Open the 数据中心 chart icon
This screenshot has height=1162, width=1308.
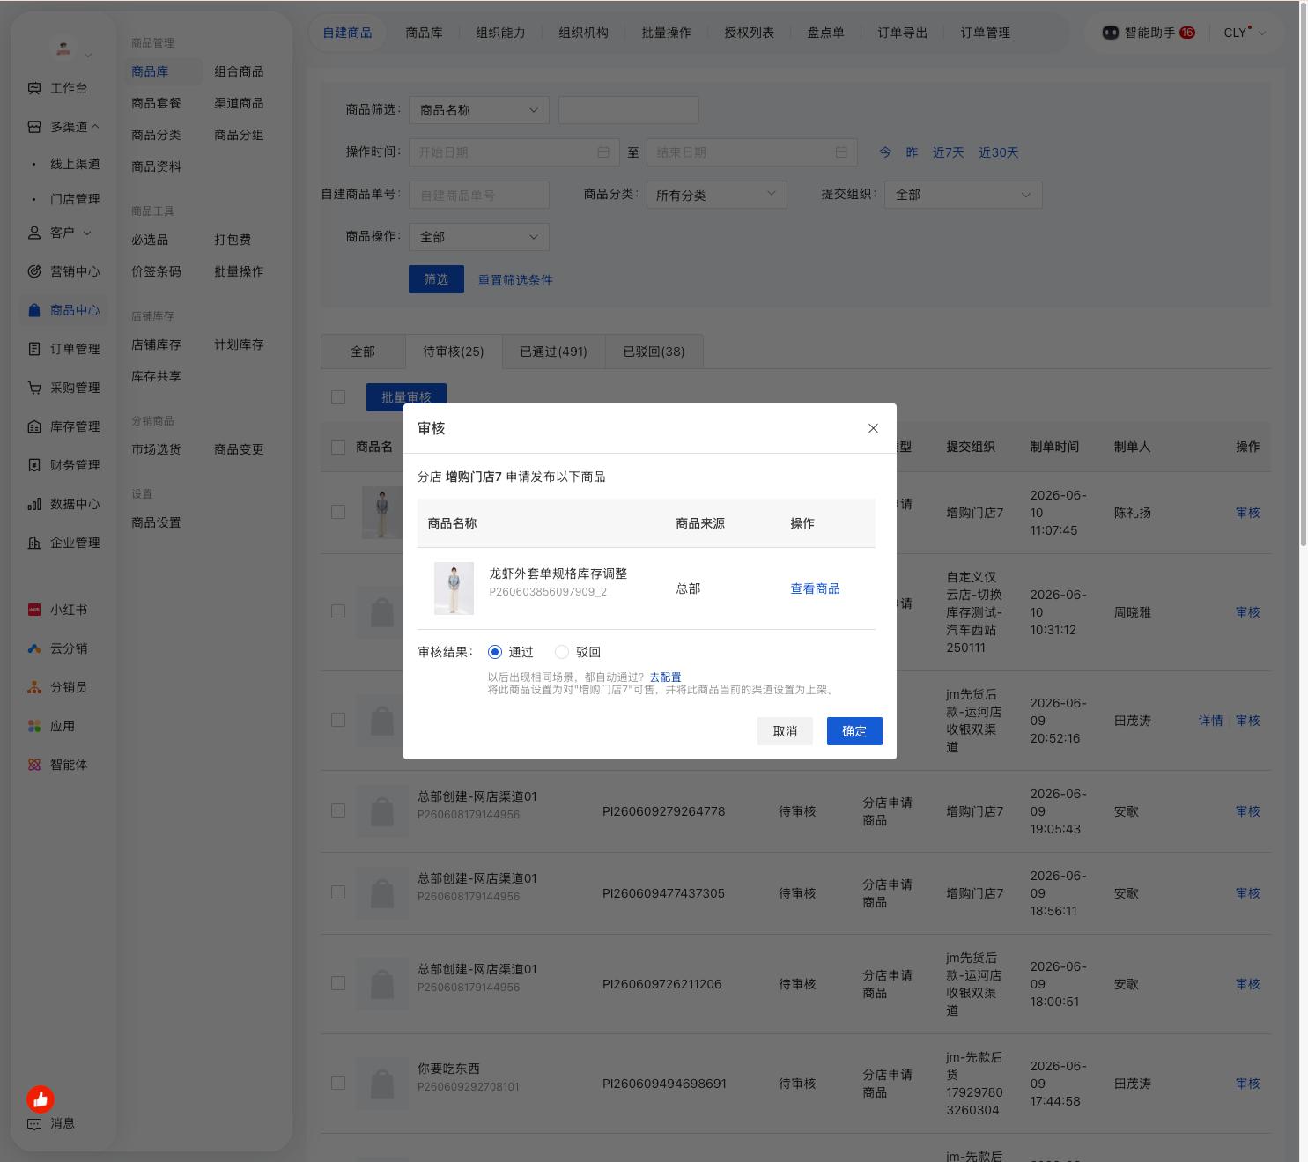[x=34, y=504]
